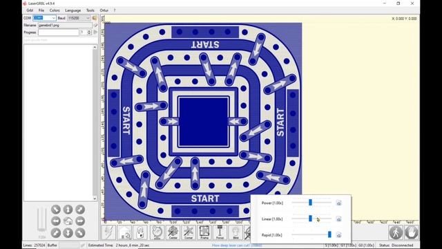Click the manual gcode command input

(60, 40)
